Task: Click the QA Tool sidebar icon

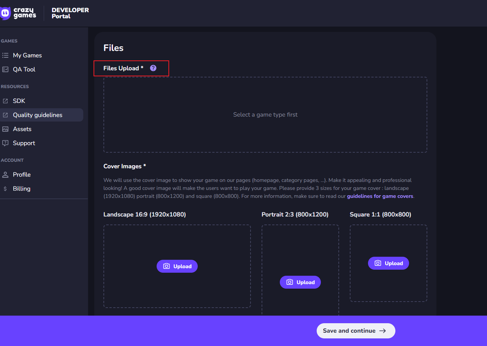Action: point(5,70)
